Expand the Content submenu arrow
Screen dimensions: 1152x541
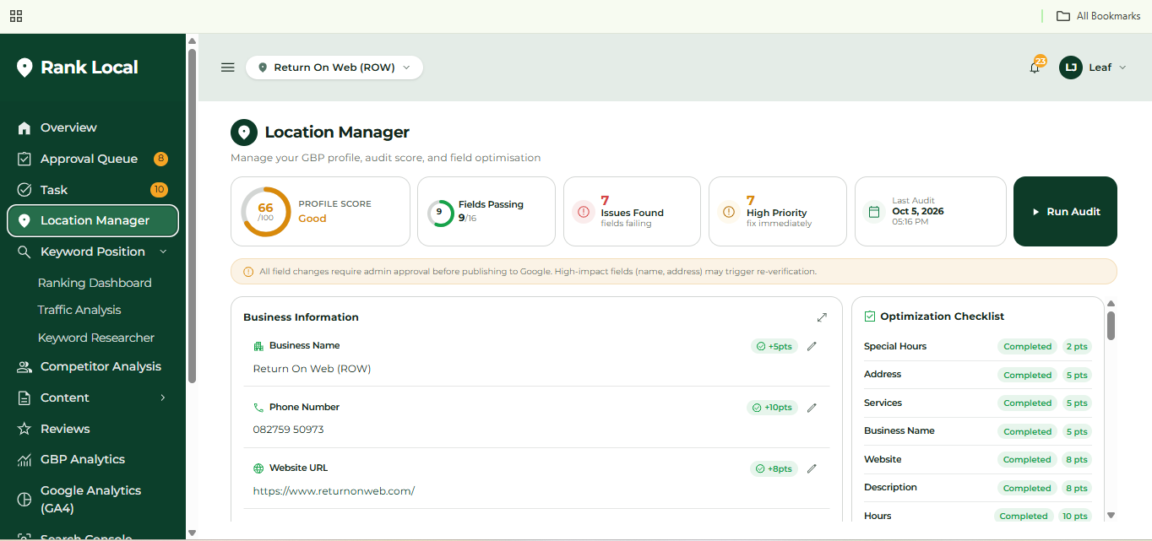pyautogui.click(x=163, y=398)
